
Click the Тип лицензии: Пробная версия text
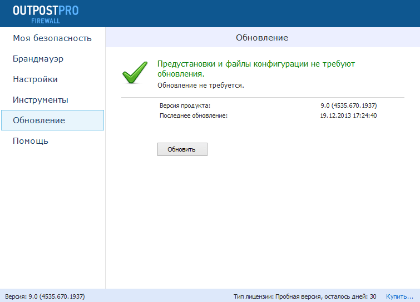(305, 296)
